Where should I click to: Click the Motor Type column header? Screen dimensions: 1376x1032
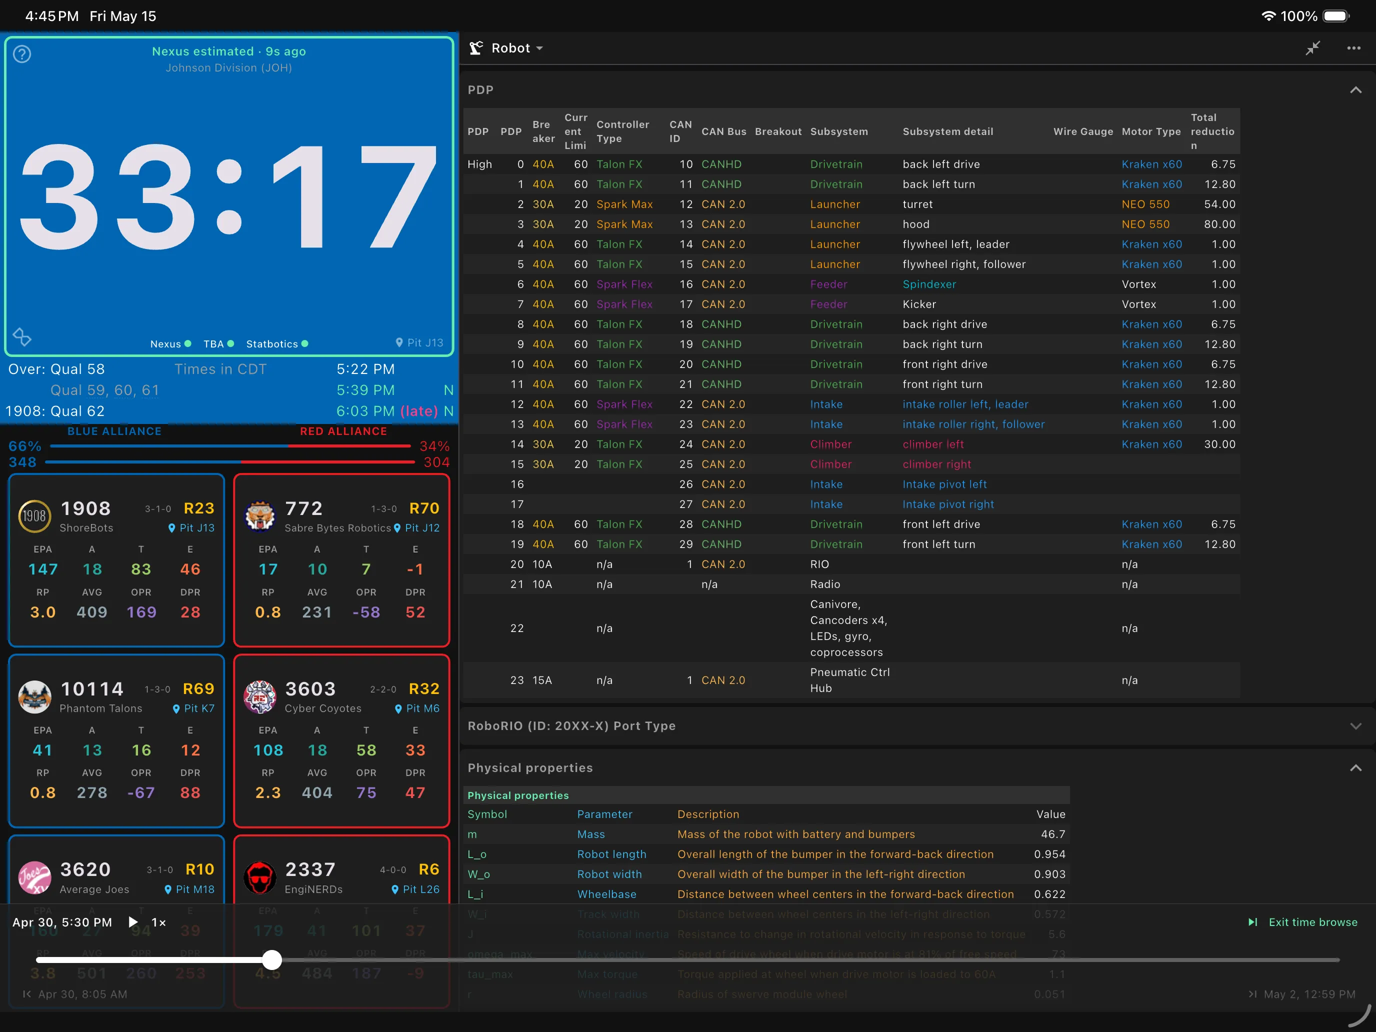pyautogui.click(x=1151, y=131)
